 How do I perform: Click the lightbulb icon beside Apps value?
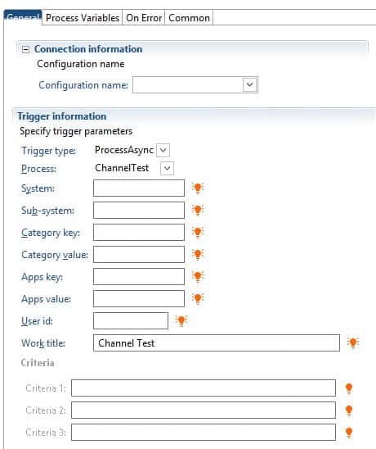(198, 298)
